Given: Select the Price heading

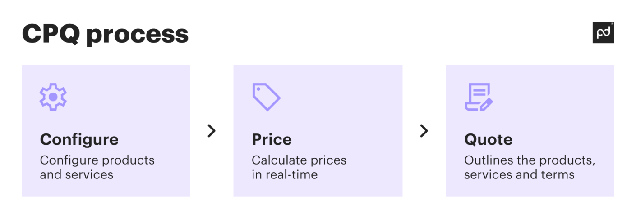Looking at the screenshot, I should click(272, 139).
